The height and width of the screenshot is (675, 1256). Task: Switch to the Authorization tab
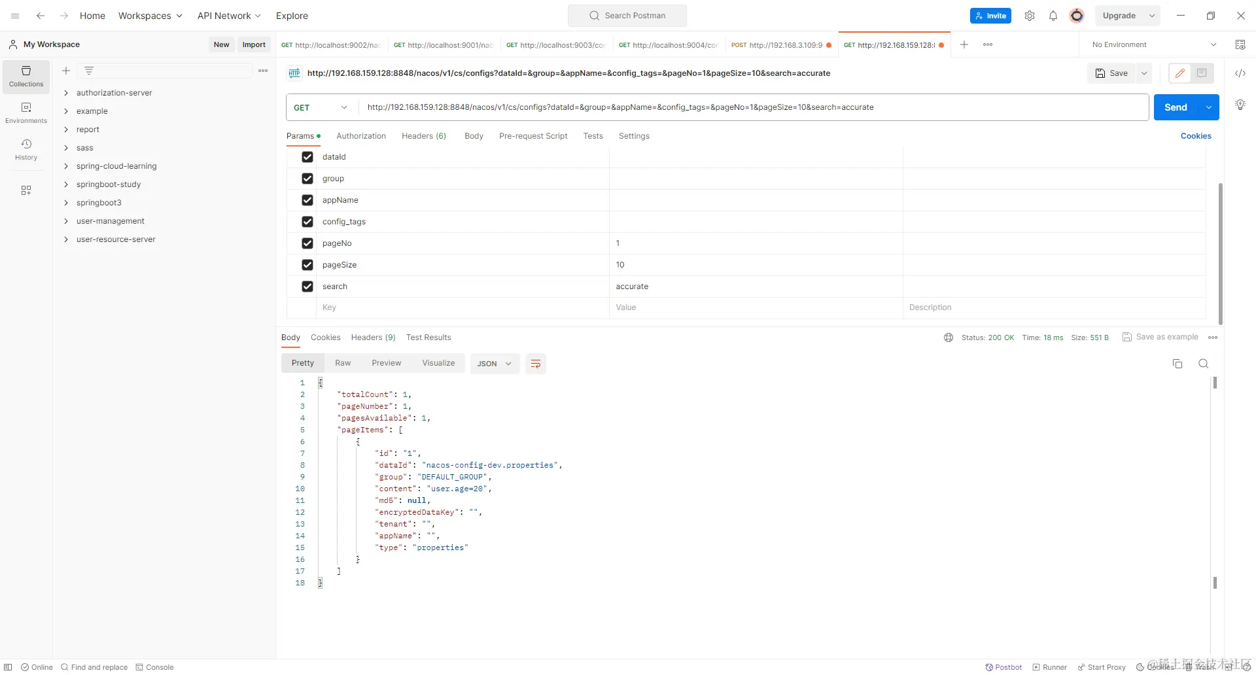(x=361, y=136)
